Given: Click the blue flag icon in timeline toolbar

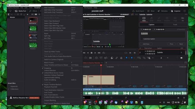Looking at the screenshot, I should 126,58.
